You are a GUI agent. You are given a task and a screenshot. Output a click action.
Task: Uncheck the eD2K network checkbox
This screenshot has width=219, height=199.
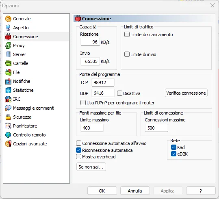click(x=173, y=154)
